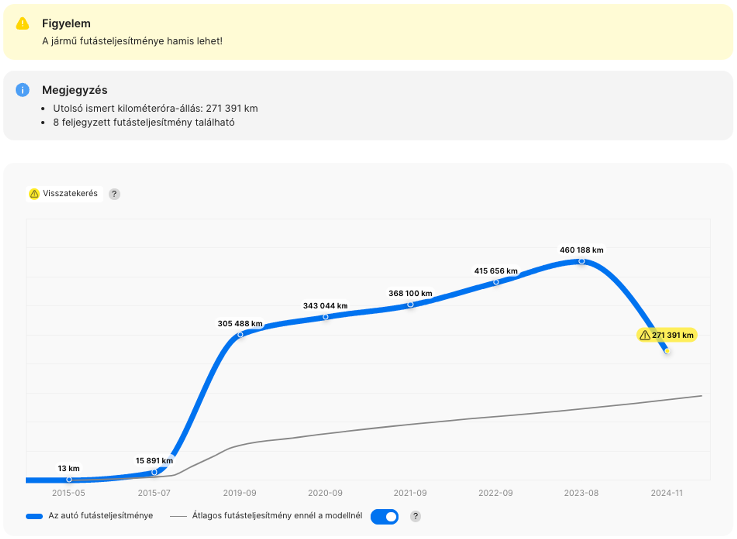The height and width of the screenshot is (539, 737).
Task: Click the yellow final data point at 2024-11
Action: 667,351
